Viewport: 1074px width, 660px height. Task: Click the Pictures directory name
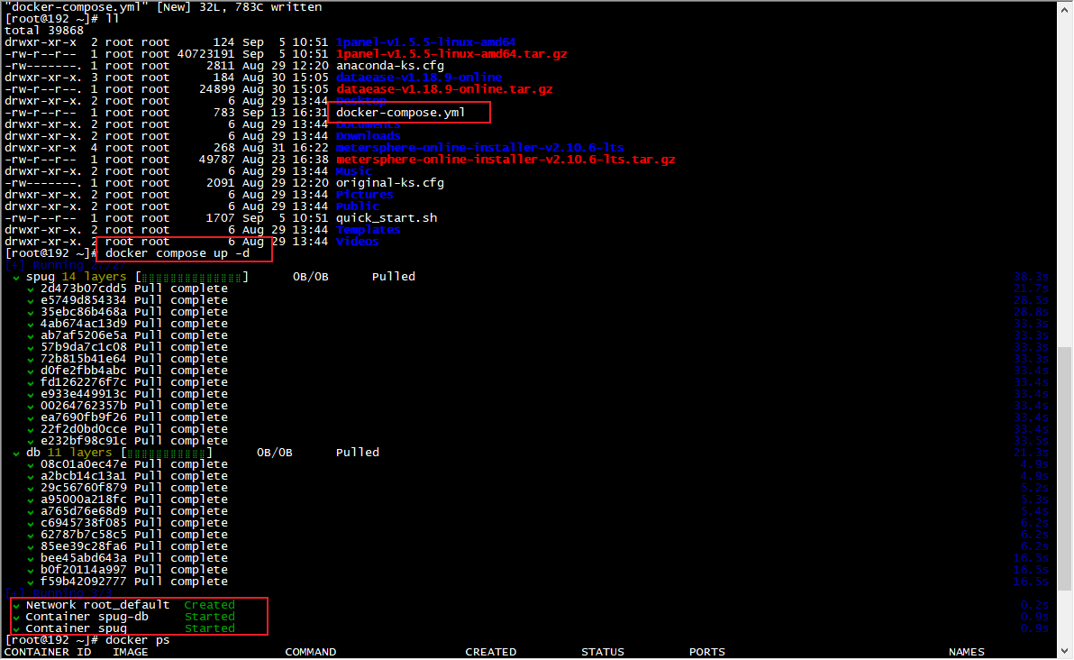point(364,195)
